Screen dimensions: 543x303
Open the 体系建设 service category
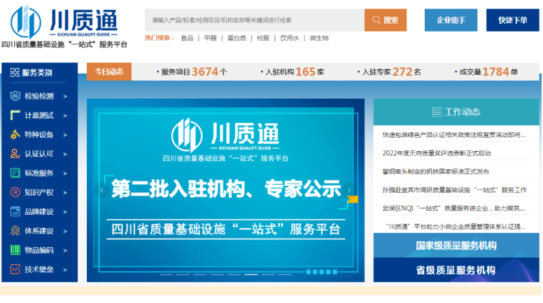(39, 231)
